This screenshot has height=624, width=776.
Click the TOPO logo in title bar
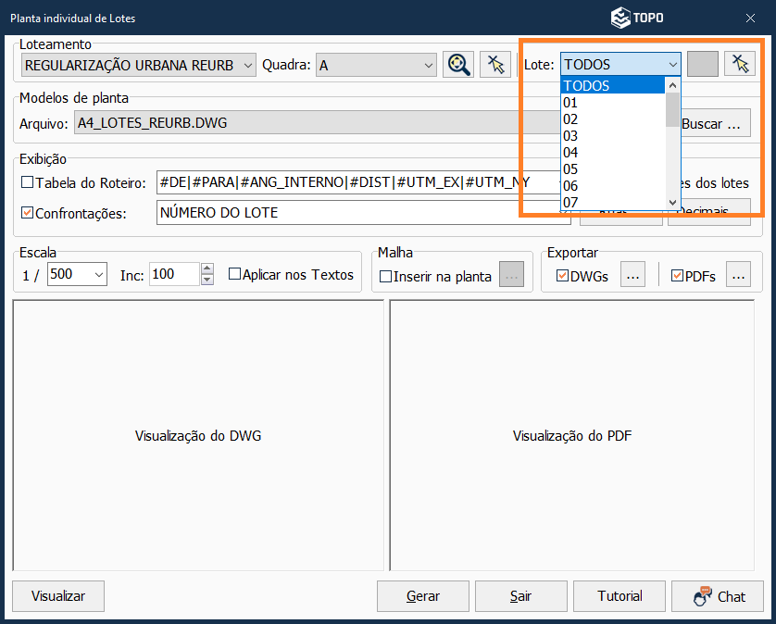click(636, 18)
